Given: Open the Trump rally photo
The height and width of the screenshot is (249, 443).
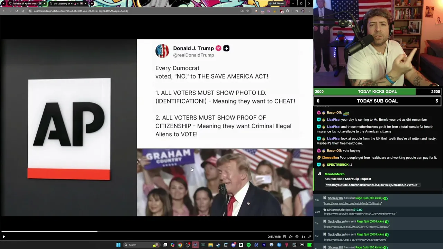Looking at the screenshot, I should click(225, 182).
